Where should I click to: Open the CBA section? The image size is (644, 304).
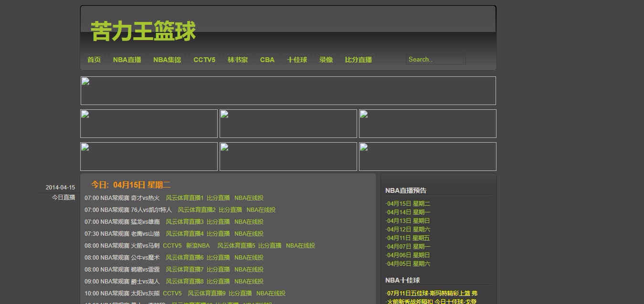click(267, 60)
